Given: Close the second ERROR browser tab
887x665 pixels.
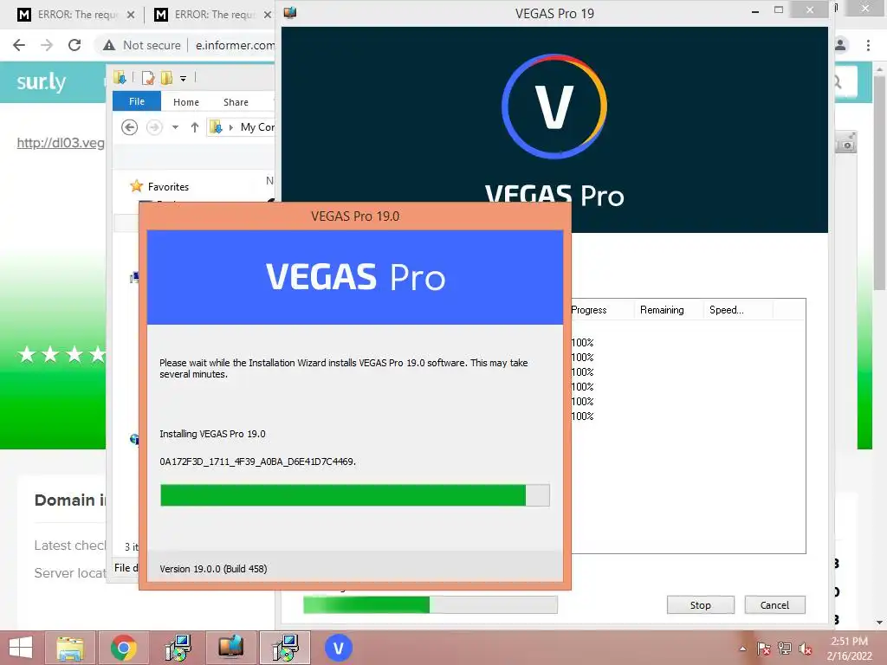Looking at the screenshot, I should [268, 15].
